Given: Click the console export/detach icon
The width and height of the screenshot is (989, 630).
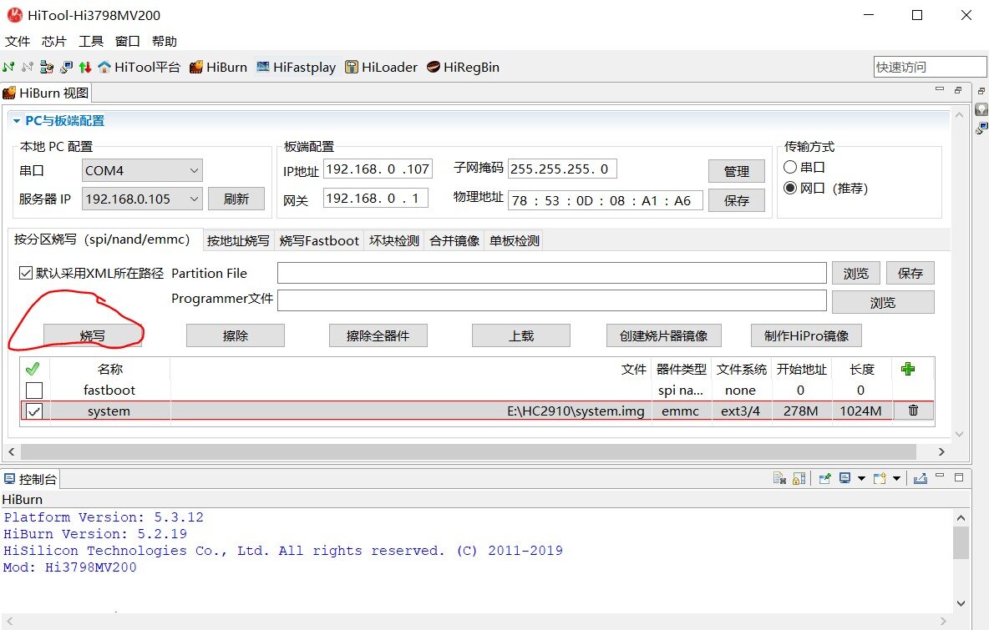Looking at the screenshot, I should [x=921, y=479].
